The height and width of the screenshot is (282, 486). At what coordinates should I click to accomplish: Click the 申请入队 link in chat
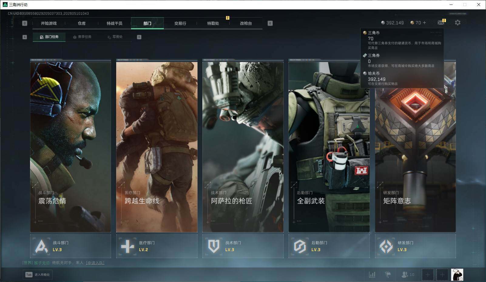coord(95,263)
